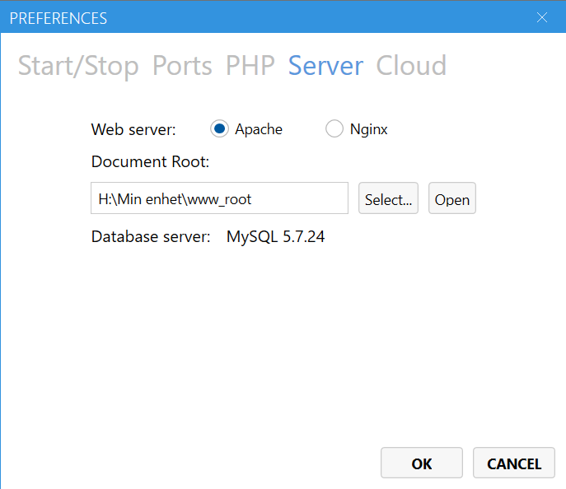Image resolution: width=566 pixels, height=489 pixels.
Task: Open the Ports tab
Action: pyautogui.click(x=182, y=66)
